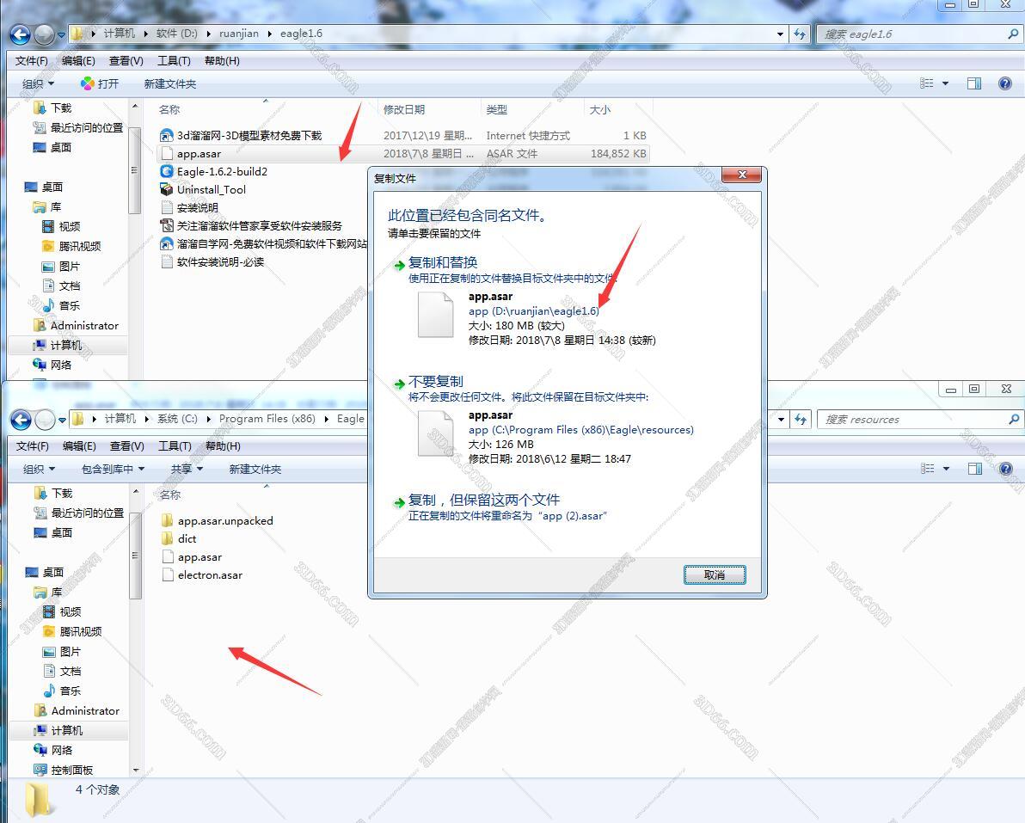Open 组织 dropdown in eagle1.6 window
The height and width of the screenshot is (823, 1025).
tap(38, 83)
